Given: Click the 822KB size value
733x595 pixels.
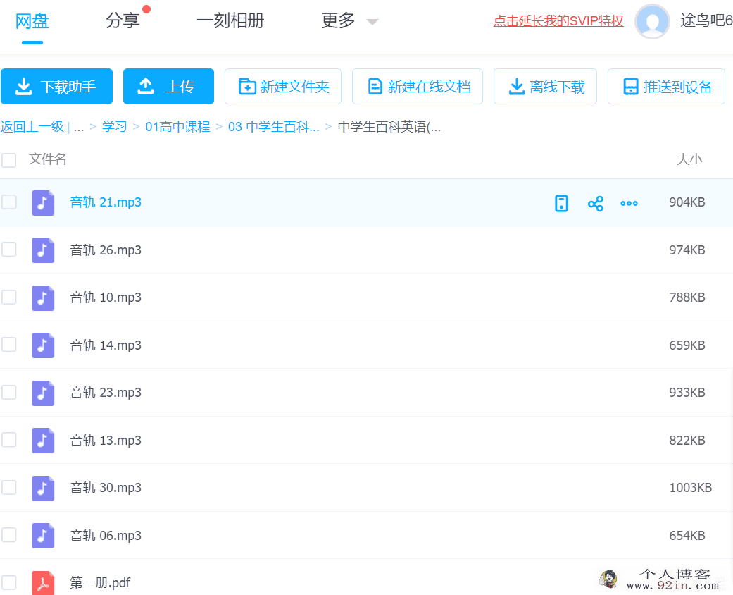Looking at the screenshot, I should [x=687, y=440].
